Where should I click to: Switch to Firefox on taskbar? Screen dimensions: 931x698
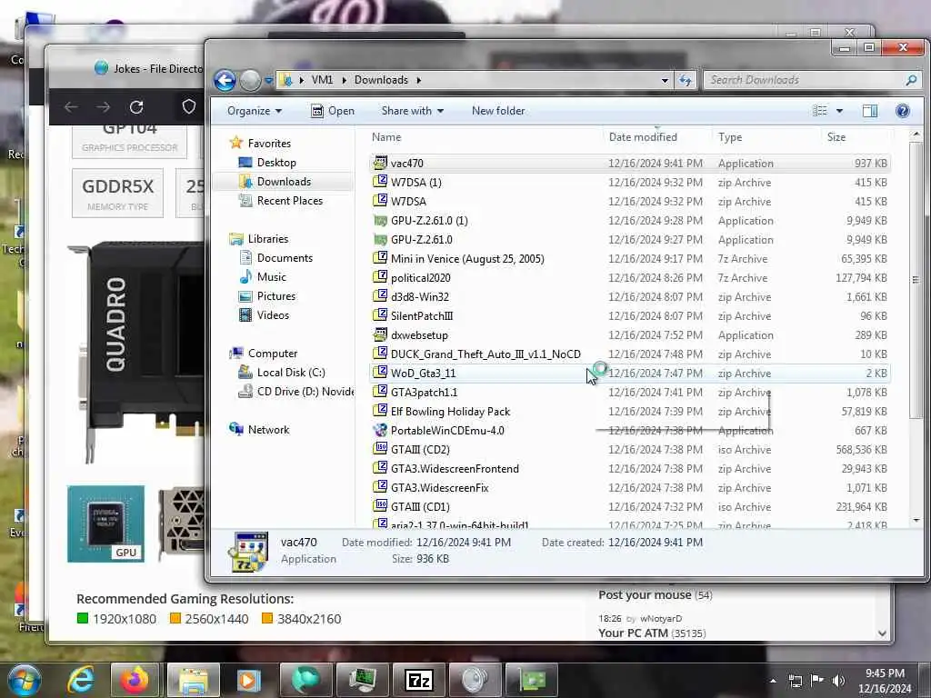point(135,680)
